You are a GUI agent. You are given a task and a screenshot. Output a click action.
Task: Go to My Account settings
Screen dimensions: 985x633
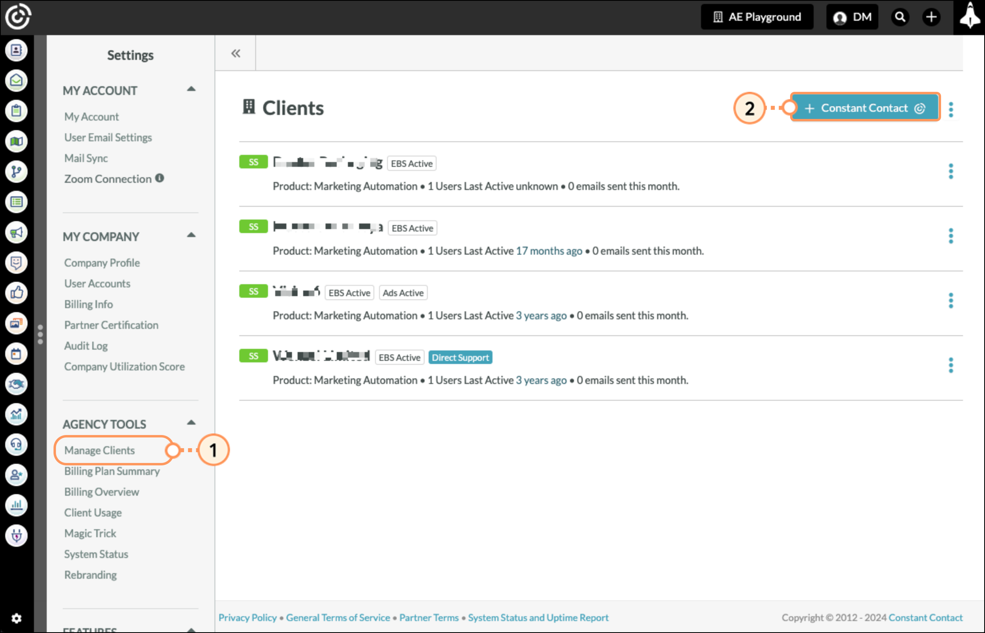[91, 117]
